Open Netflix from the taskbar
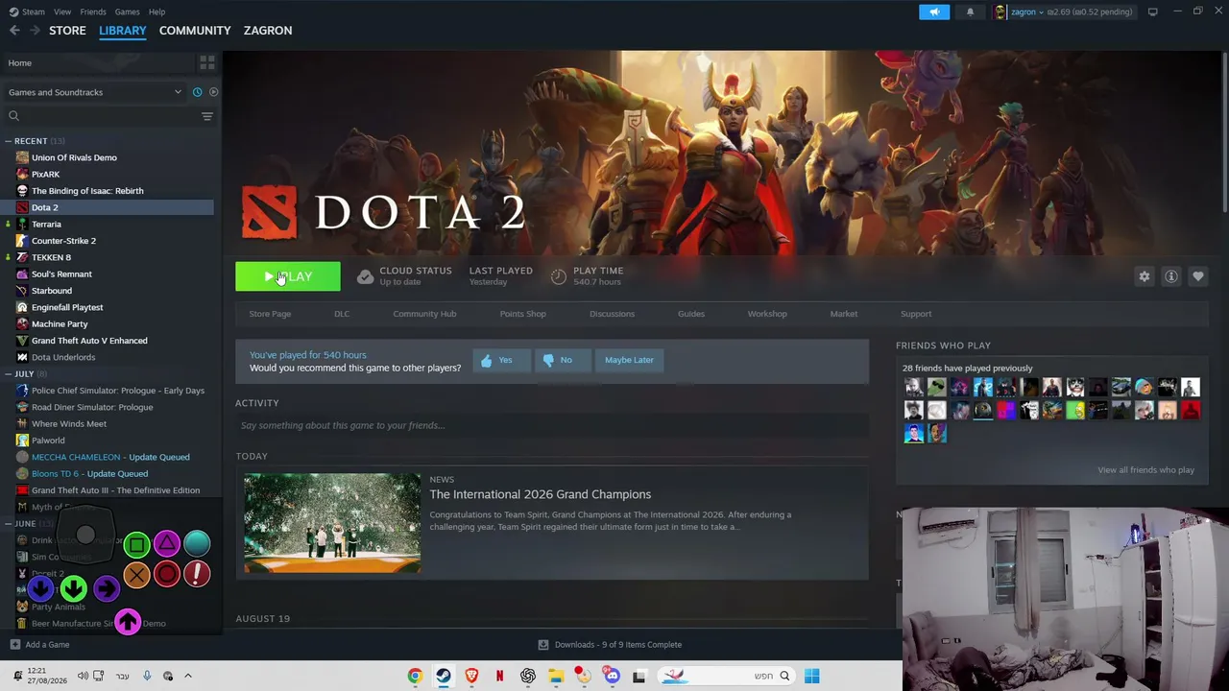 coord(499,676)
